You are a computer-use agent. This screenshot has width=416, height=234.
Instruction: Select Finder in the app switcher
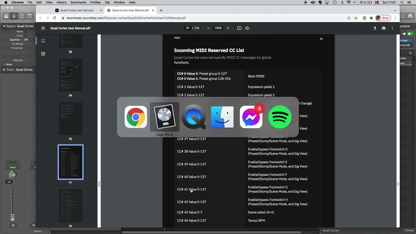pyautogui.click(x=222, y=117)
